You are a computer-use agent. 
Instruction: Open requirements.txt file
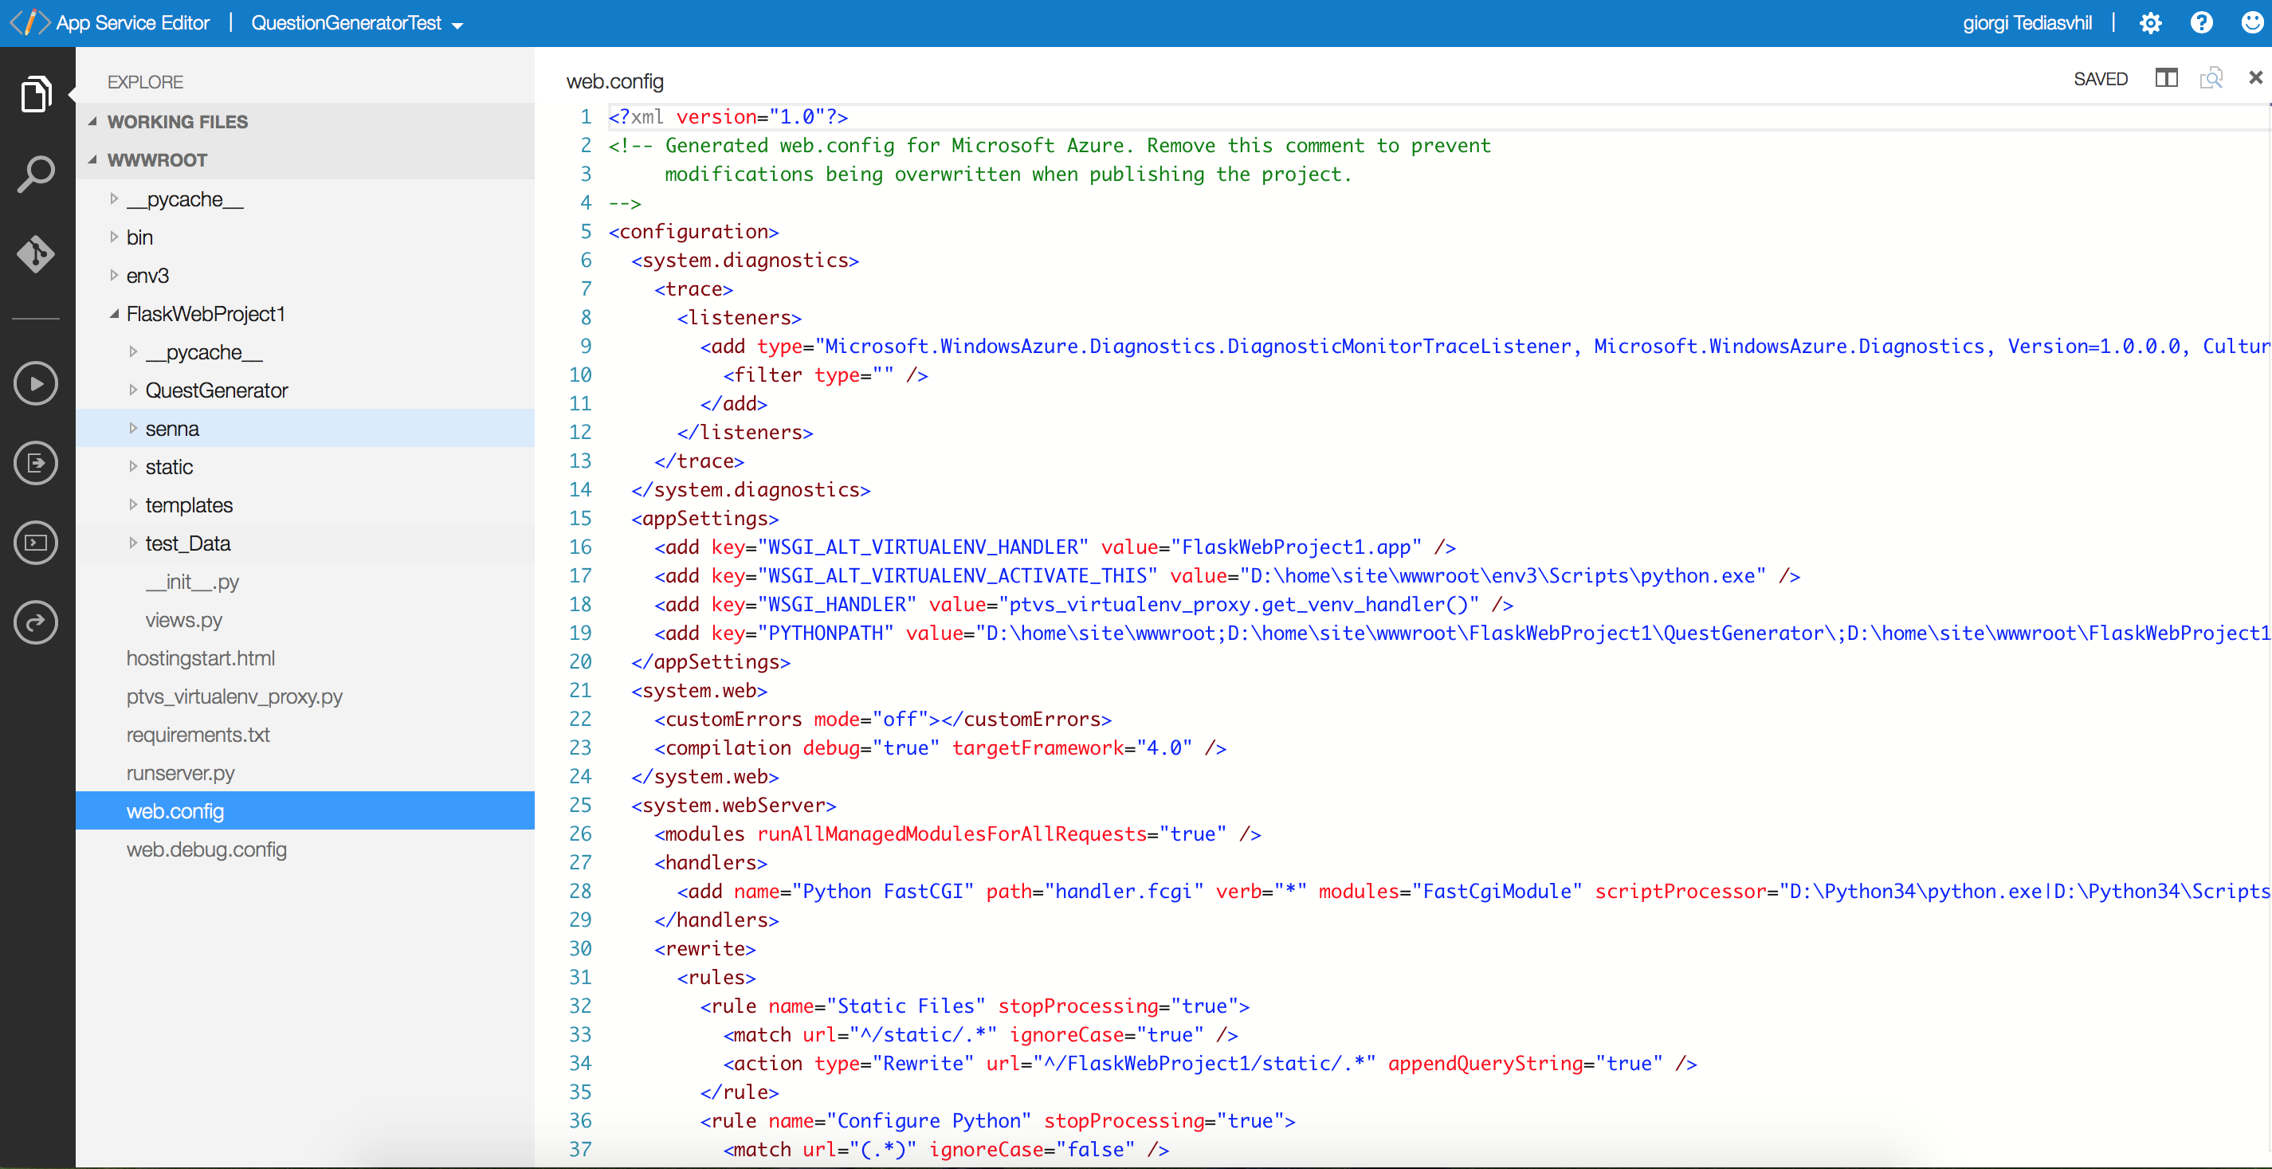tap(198, 735)
